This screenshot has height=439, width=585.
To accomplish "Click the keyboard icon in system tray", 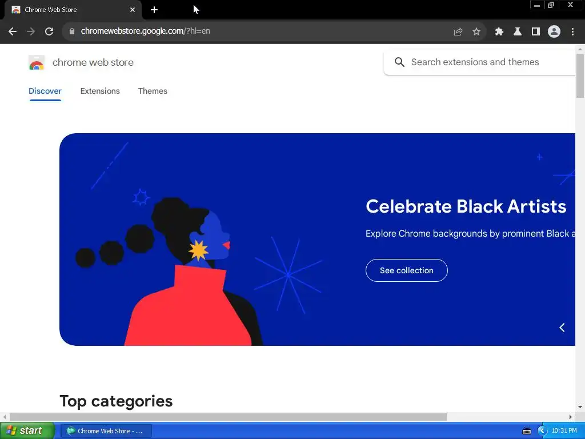I will (x=527, y=431).
